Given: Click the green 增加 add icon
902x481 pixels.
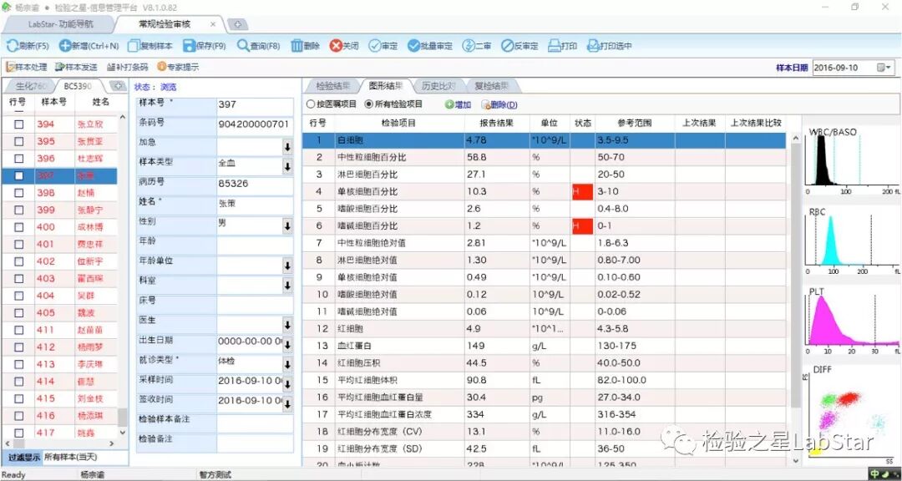Looking at the screenshot, I should pos(448,104).
